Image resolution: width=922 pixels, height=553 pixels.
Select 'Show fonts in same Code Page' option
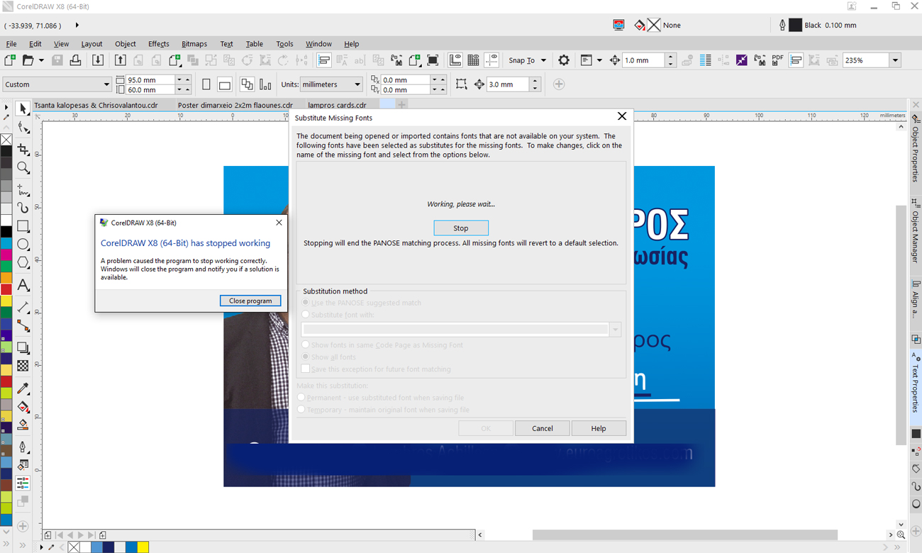pyautogui.click(x=306, y=345)
